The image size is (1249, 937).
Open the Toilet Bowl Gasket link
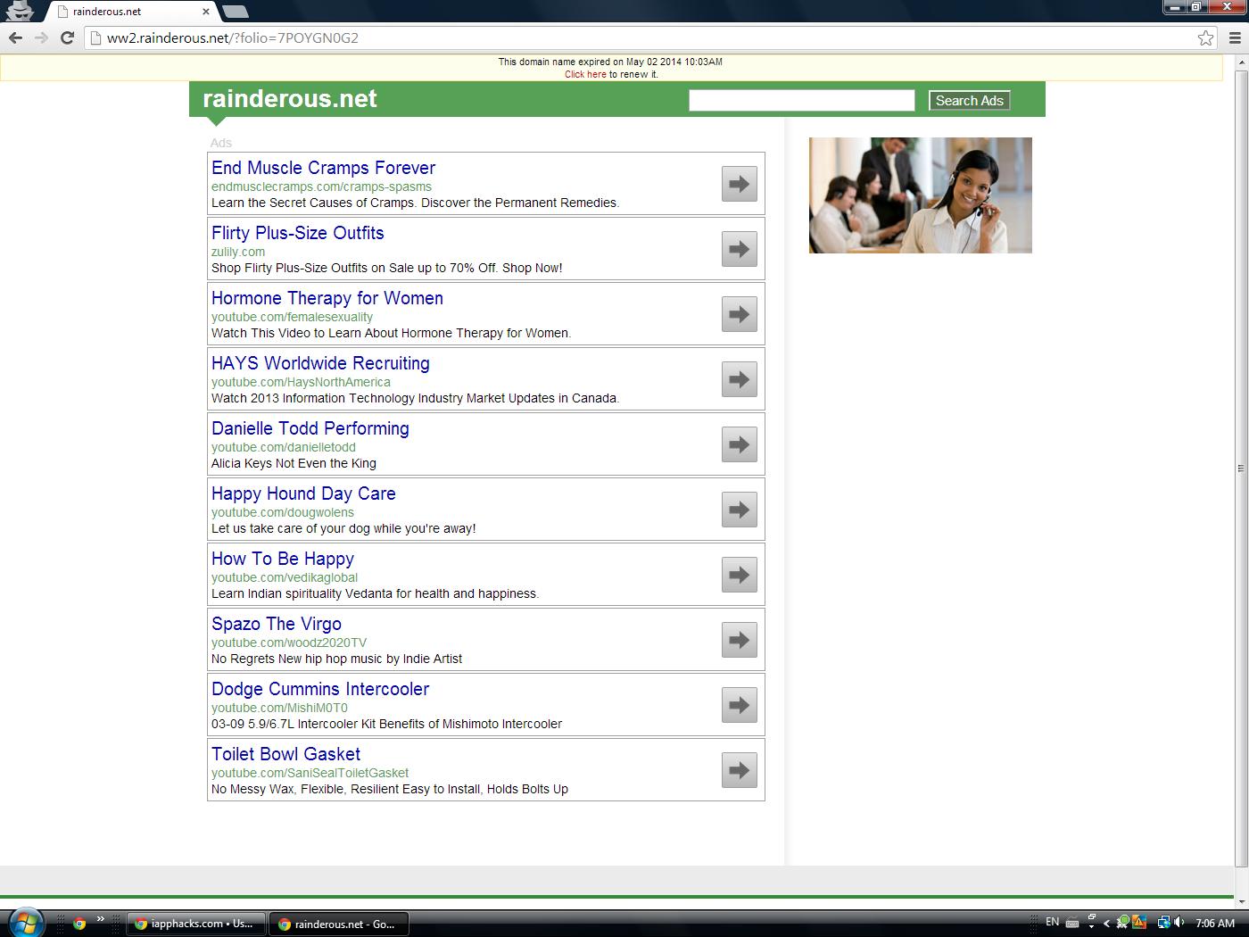pos(285,754)
